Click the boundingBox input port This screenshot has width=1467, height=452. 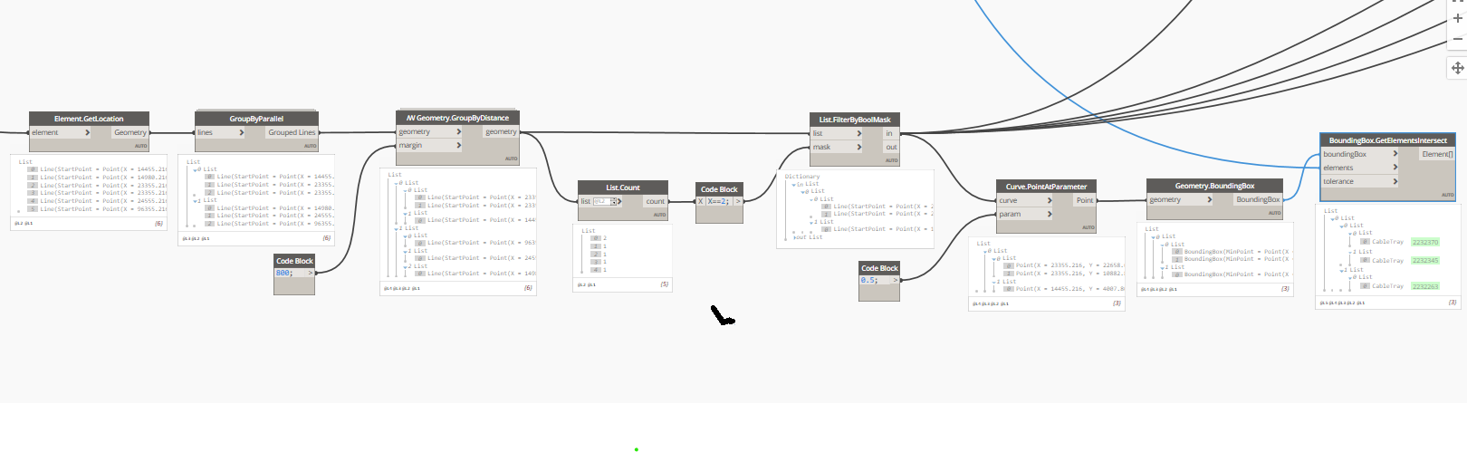point(1360,154)
